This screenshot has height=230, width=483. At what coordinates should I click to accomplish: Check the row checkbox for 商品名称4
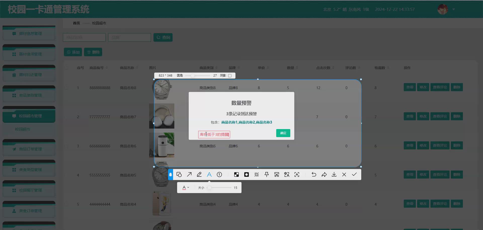[66, 204]
